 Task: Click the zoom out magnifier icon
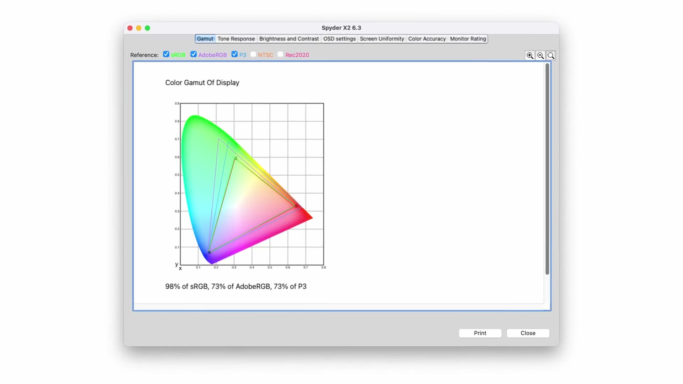pyautogui.click(x=540, y=55)
